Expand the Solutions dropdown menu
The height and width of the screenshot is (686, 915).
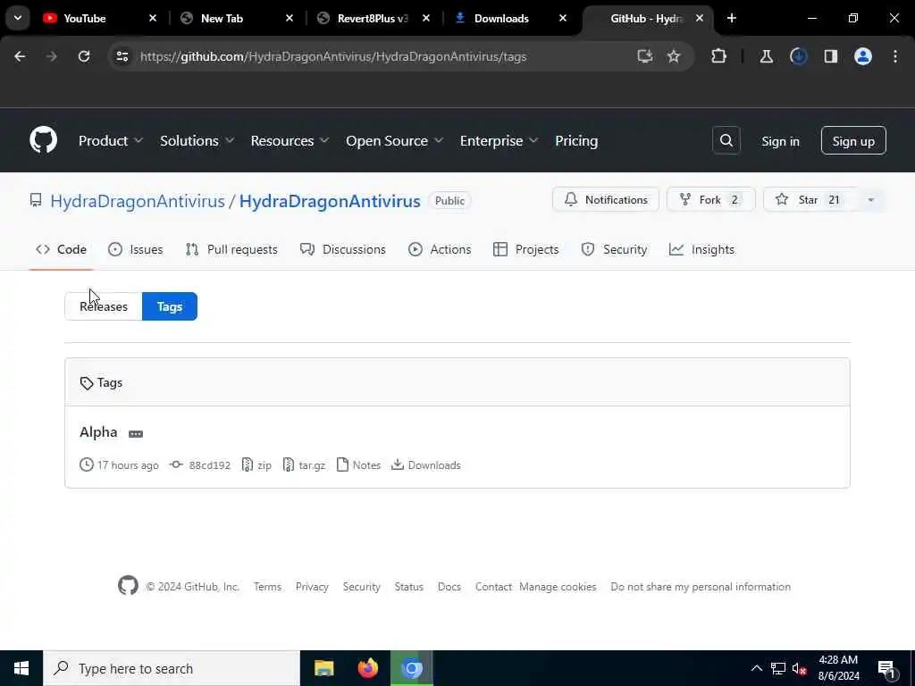[197, 140]
